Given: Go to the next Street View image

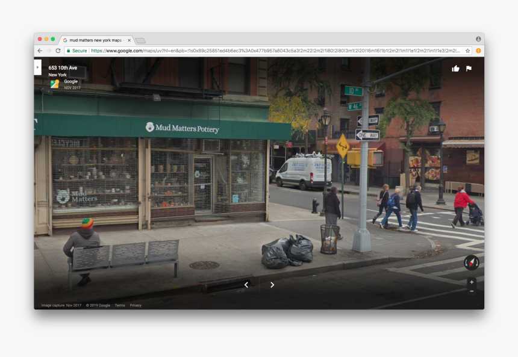Looking at the screenshot, I should [x=272, y=285].
